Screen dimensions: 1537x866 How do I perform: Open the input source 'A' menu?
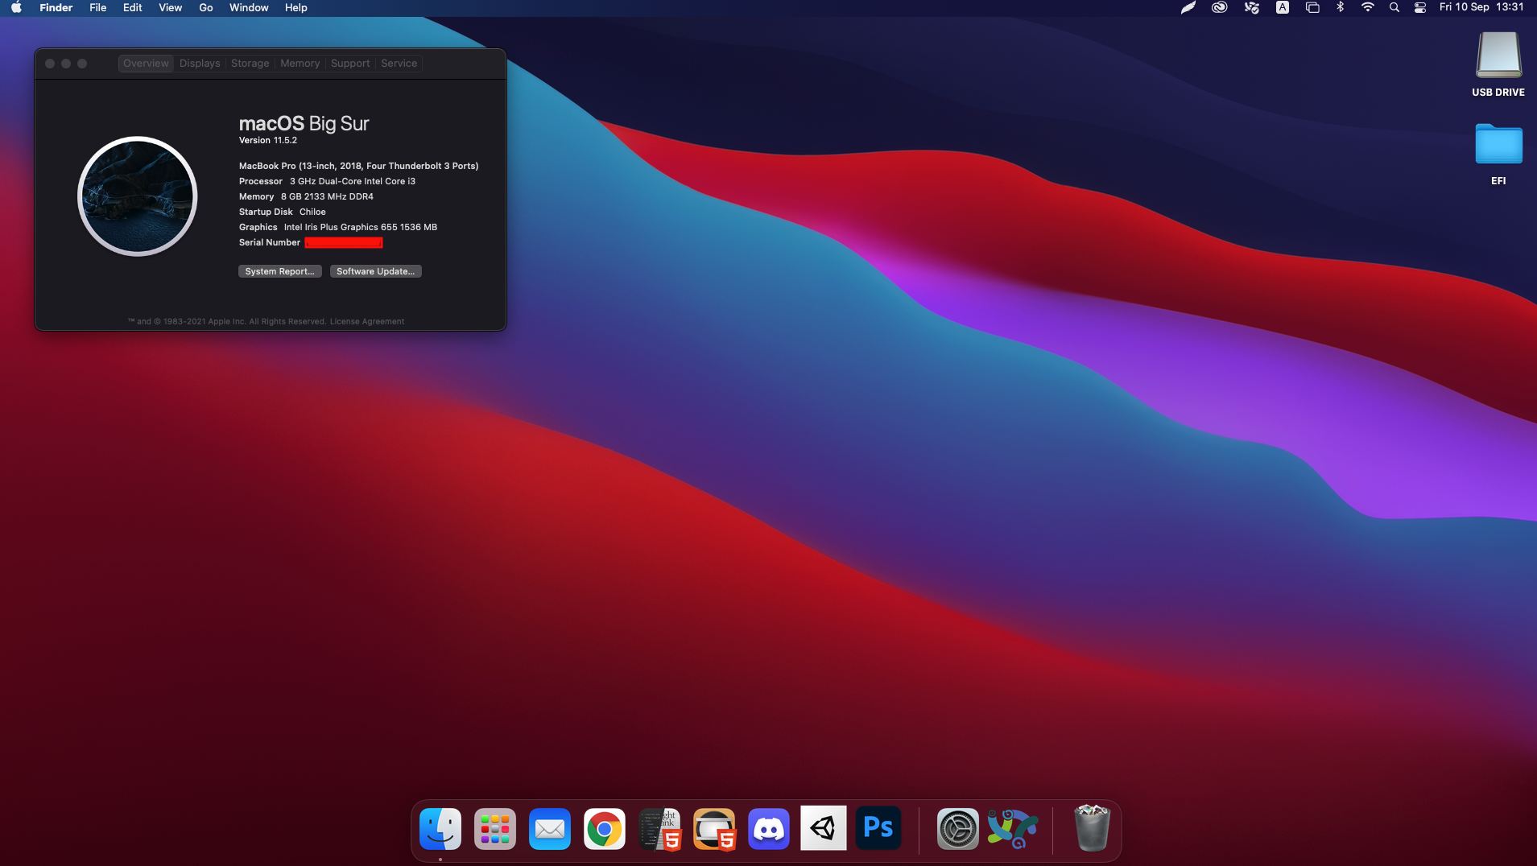[x=1283, y=7]
